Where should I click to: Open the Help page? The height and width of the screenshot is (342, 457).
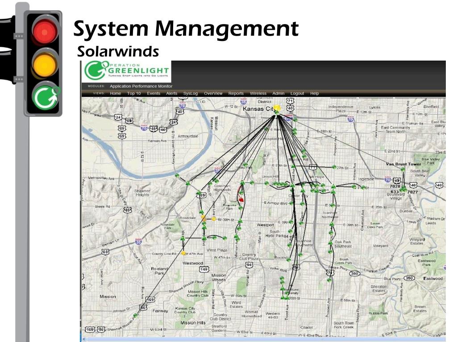(x=315, y=94)
